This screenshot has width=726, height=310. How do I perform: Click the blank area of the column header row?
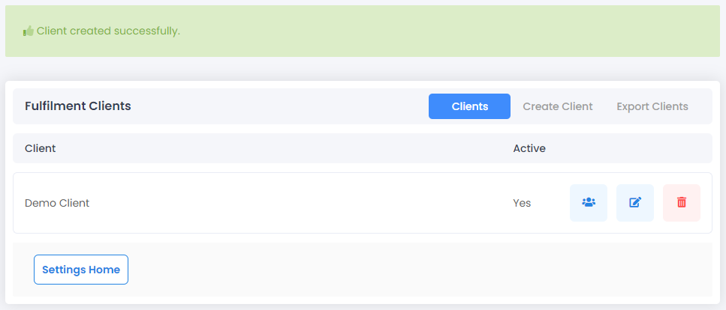278,148
